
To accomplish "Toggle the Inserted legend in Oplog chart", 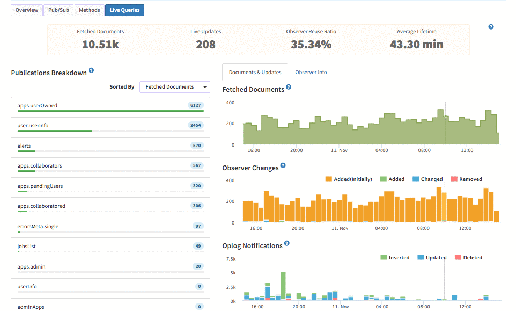I will pyautogui.click(x=394, y=258).
